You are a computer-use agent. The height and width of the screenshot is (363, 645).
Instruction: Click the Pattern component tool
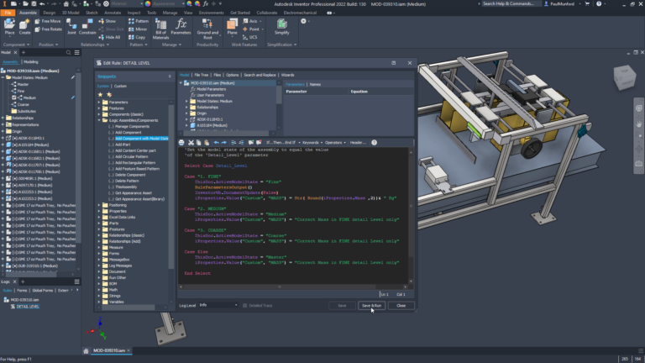point(139,21)
